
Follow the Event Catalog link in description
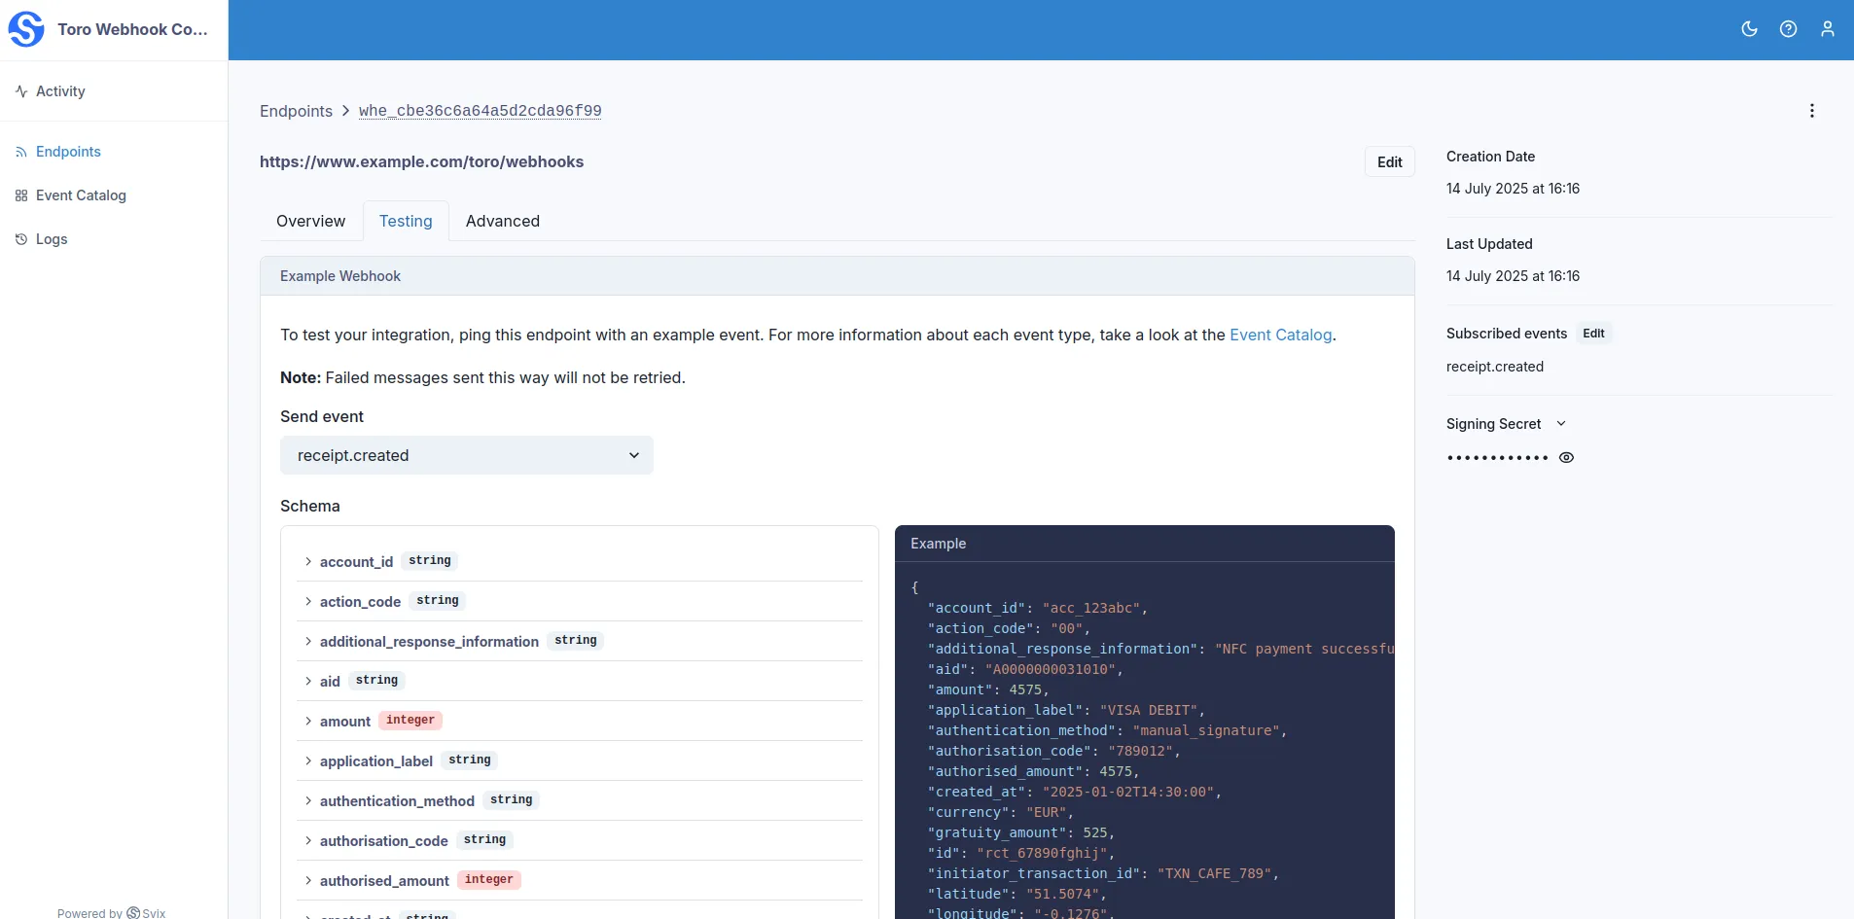1281,335
